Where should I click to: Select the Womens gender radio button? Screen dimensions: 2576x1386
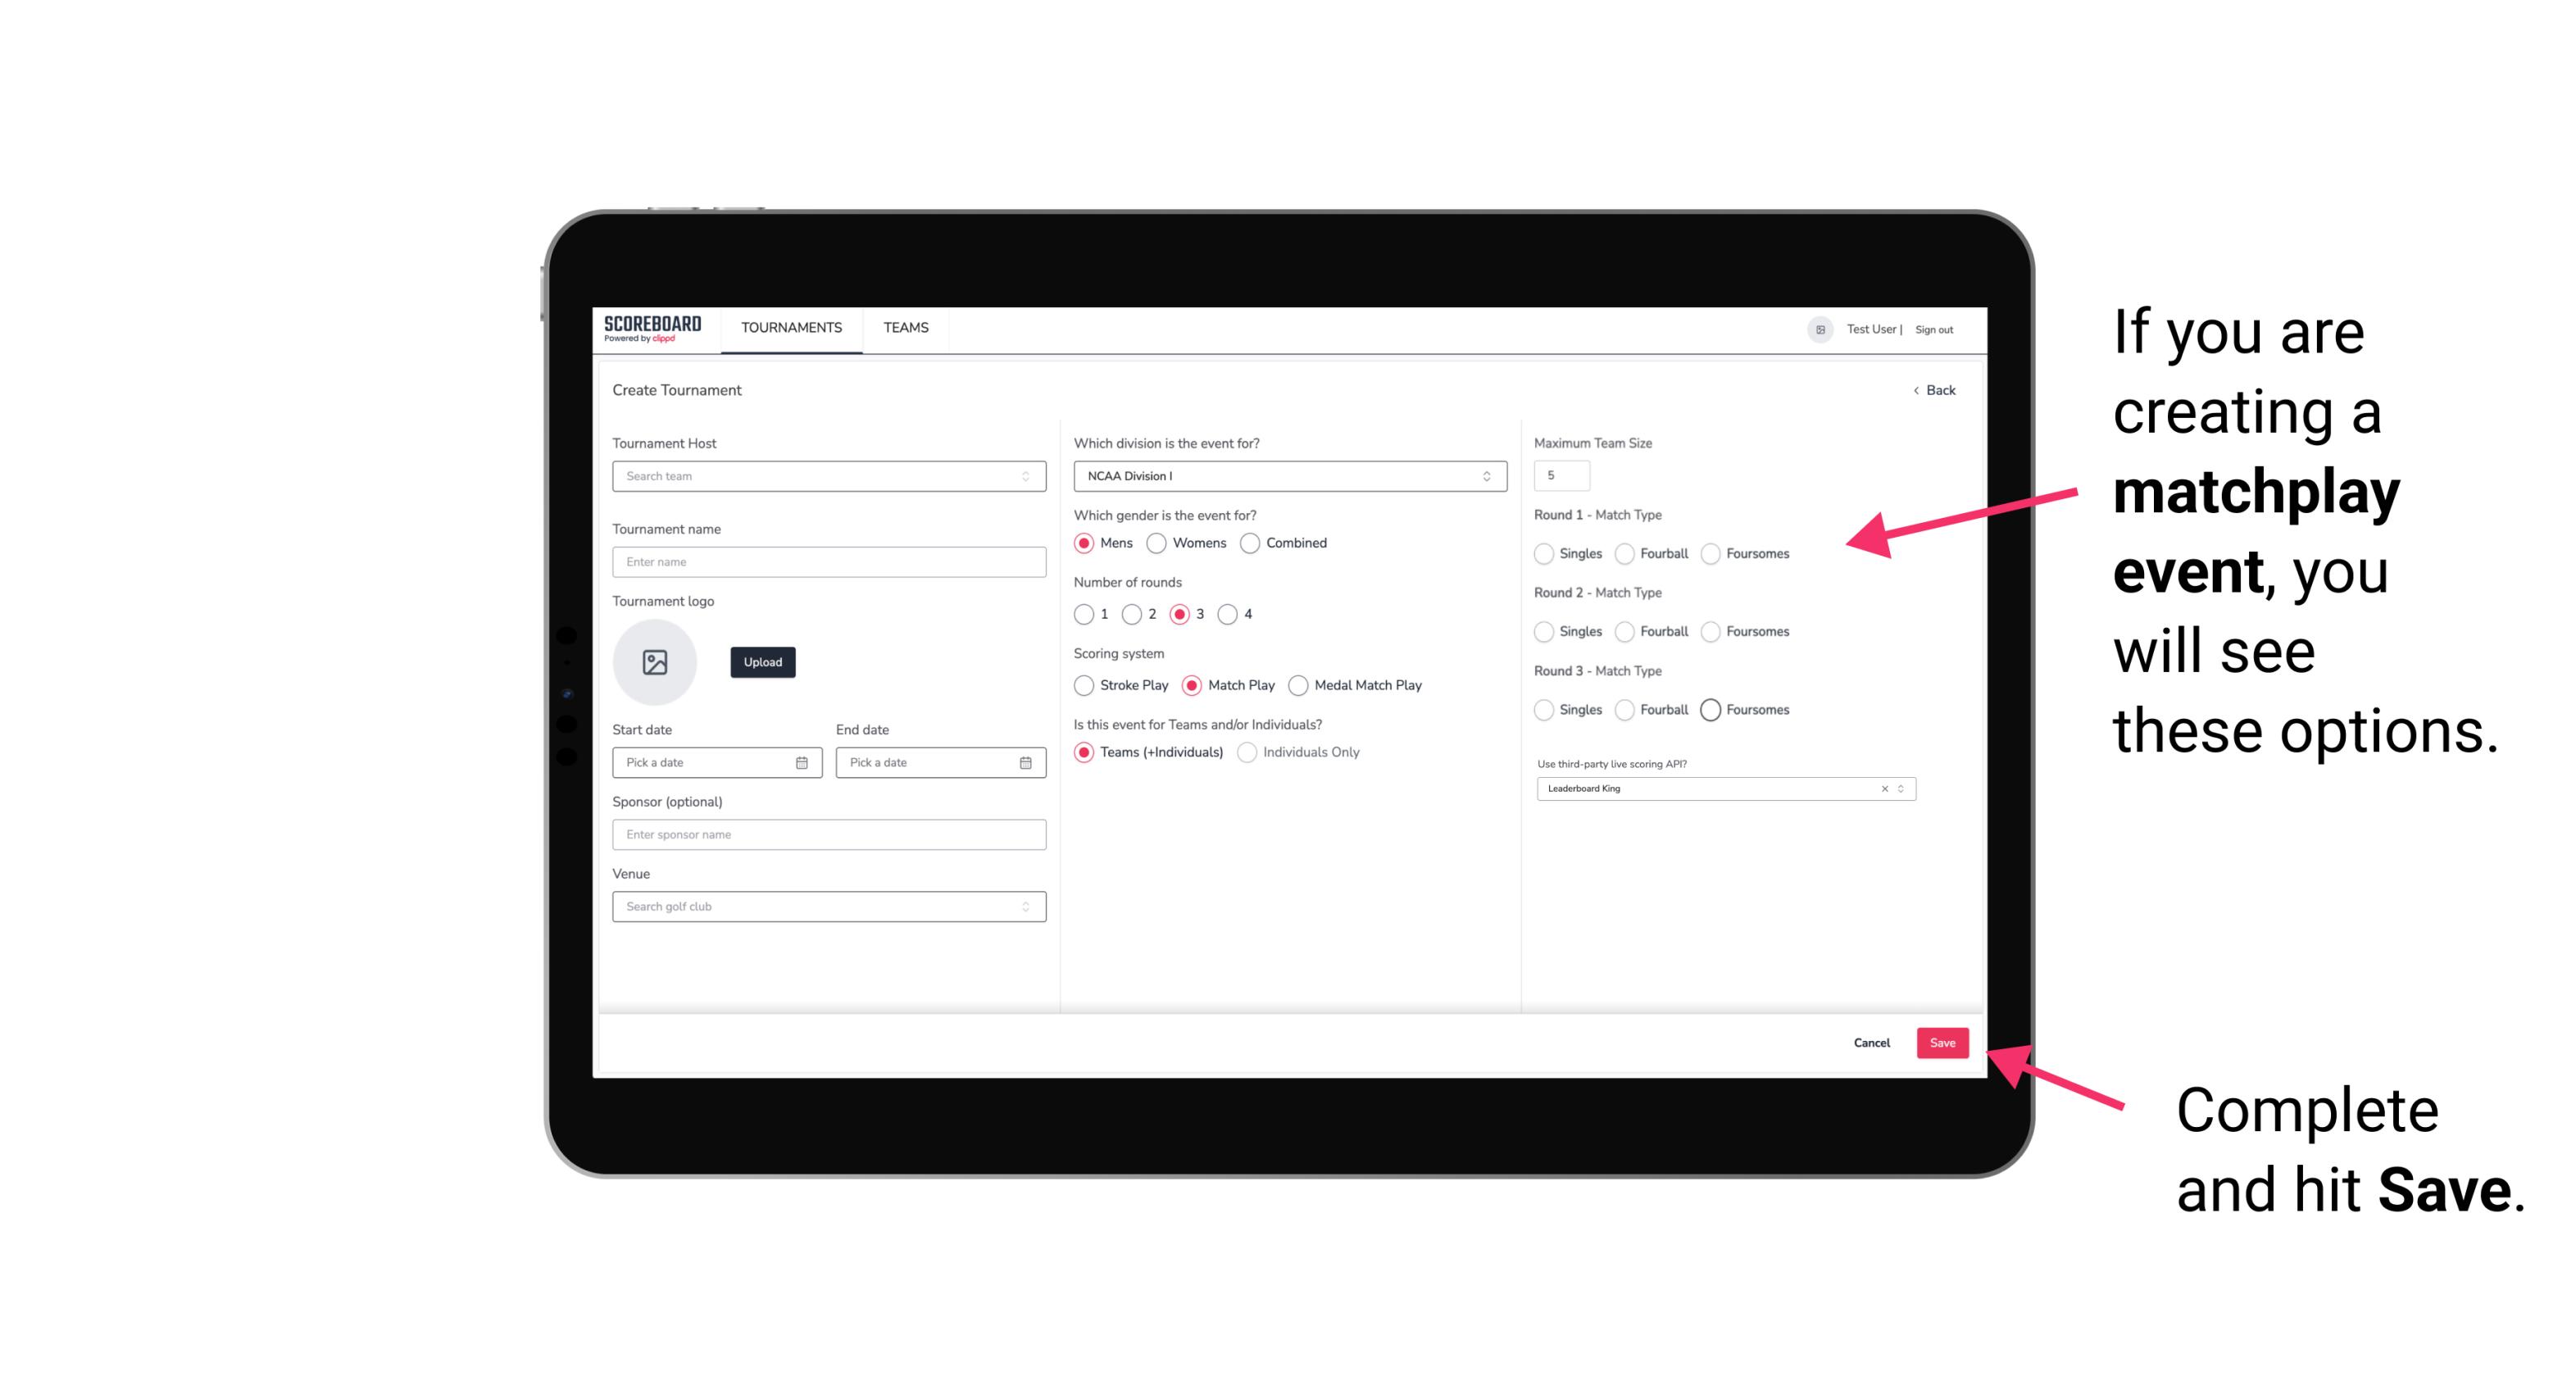pos(1160,543)
